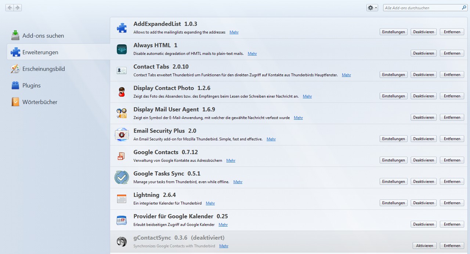Click the gContactSync extension icon
Screen dimensions: 470x254
(122, 242)
